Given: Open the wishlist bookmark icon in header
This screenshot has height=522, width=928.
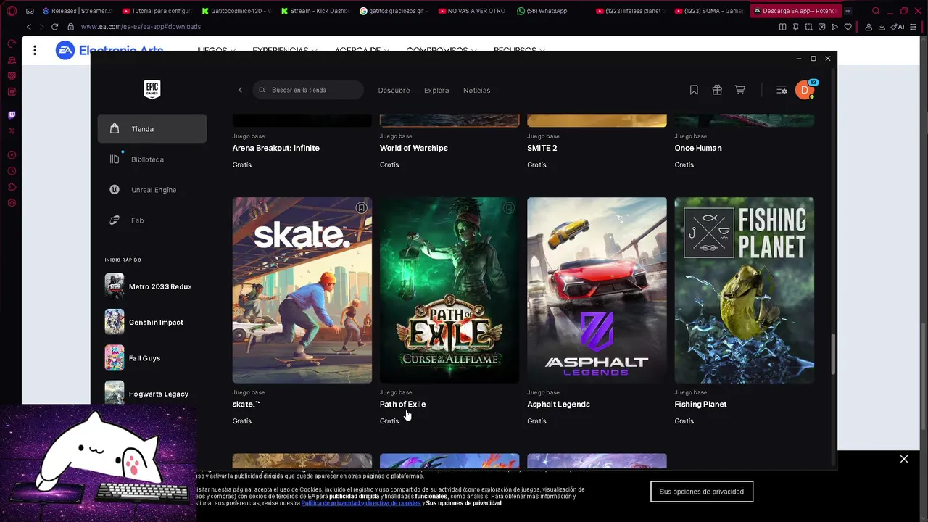Looking at the screenshot, I should [694, 90].
